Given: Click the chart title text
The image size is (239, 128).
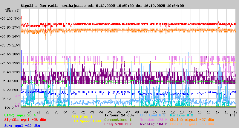Looking at the screenshot, I should (102, 6).
